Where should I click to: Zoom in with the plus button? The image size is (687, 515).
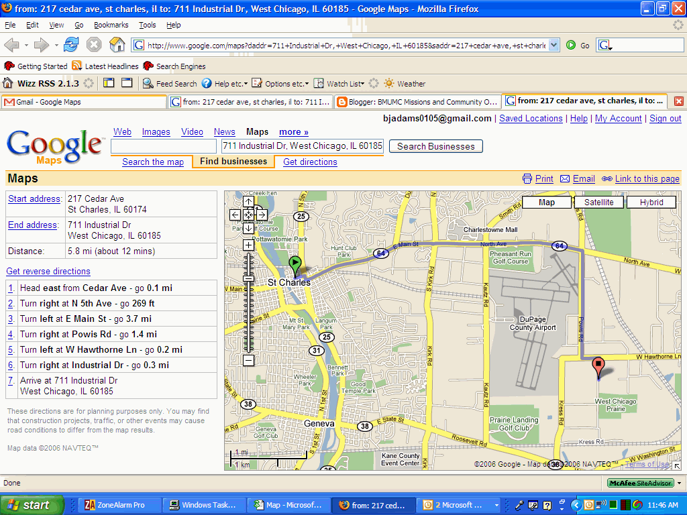[x=248, y=245]
